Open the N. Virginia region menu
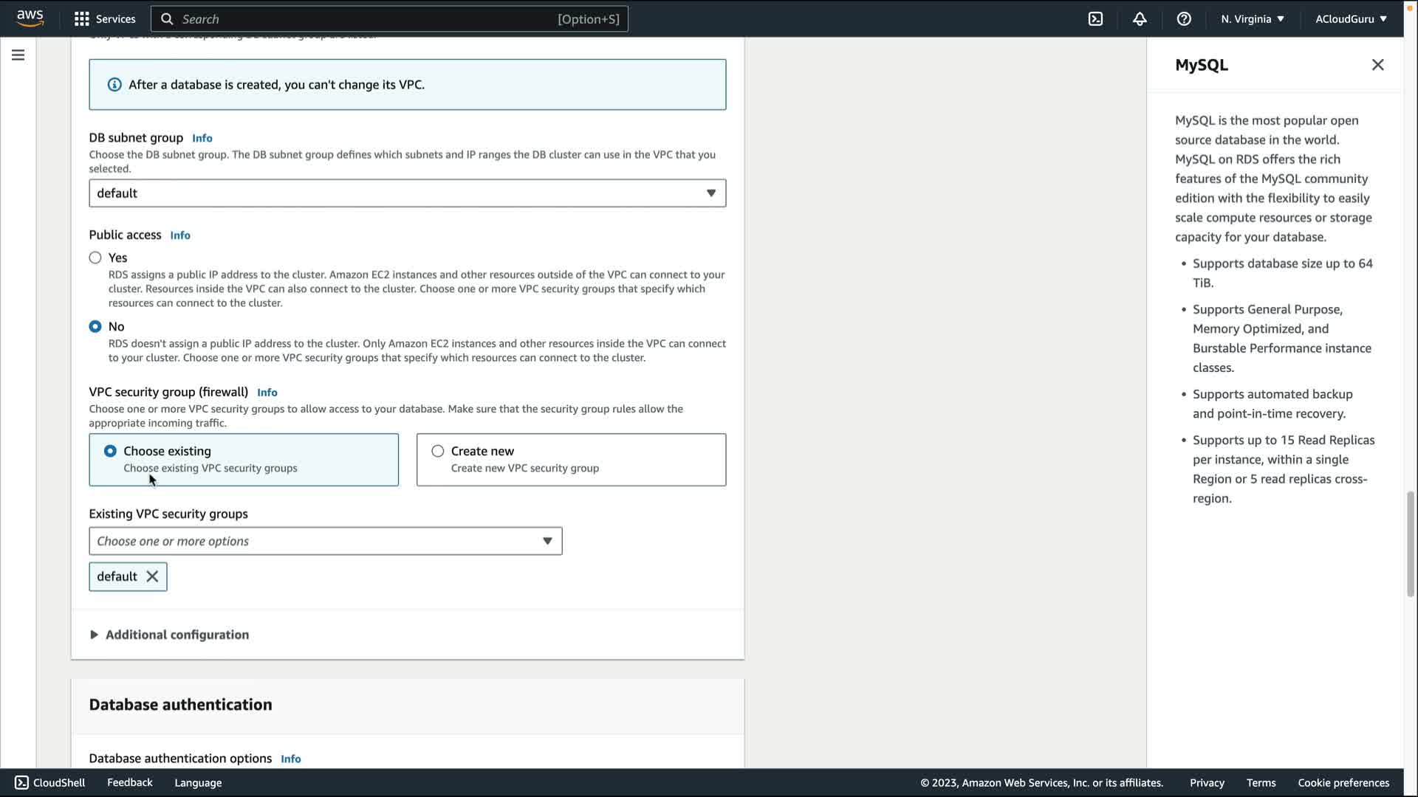This screenshot has height=797, width=1418. pyautogui.click(x=1253, y=19)
